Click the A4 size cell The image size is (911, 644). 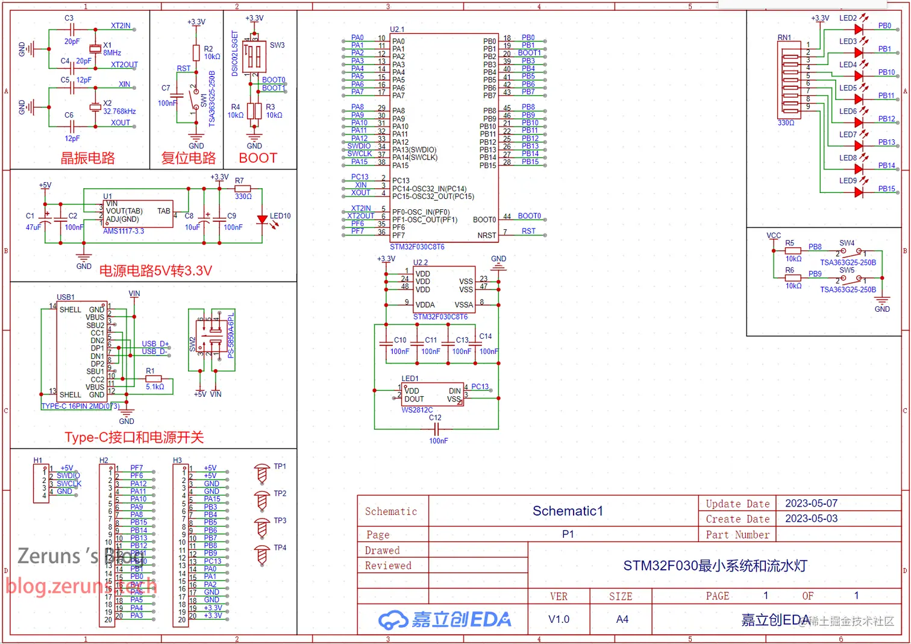click(622, 619)
